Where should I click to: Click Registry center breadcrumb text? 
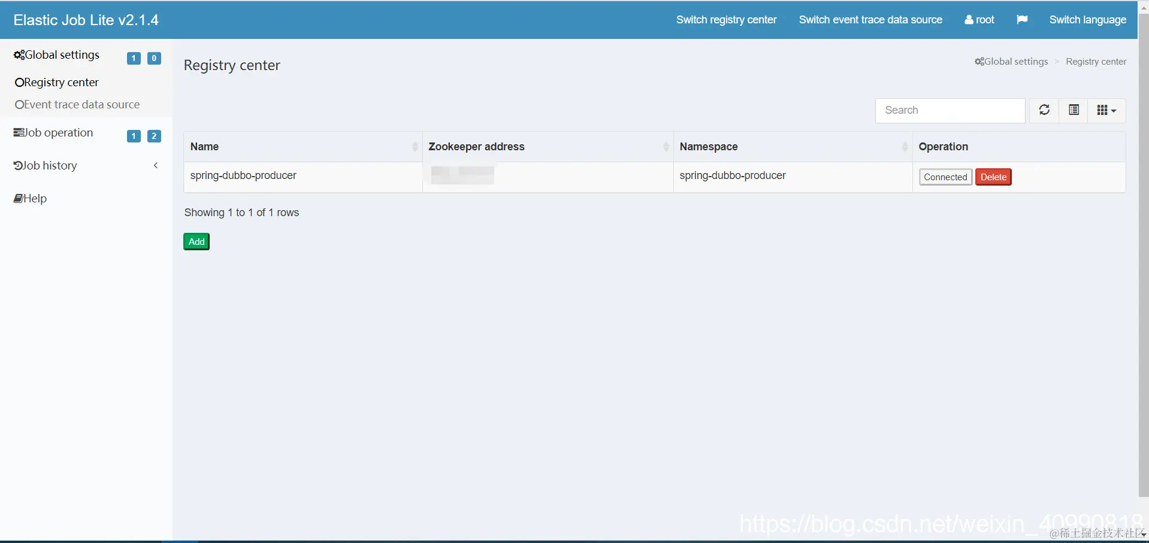1096,62
